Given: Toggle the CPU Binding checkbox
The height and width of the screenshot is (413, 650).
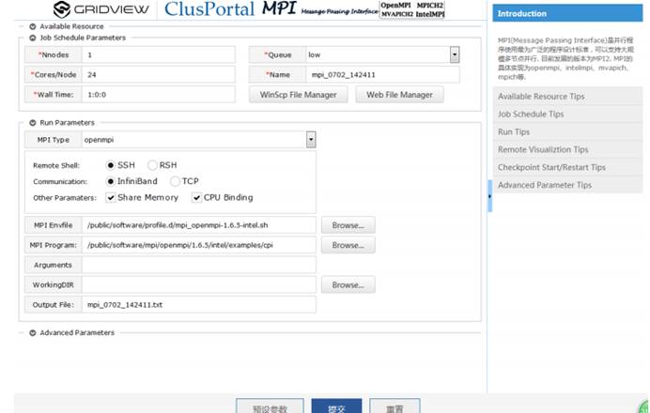Looking at the screenshot, I should pyautogui.click(x=196, y=198).
